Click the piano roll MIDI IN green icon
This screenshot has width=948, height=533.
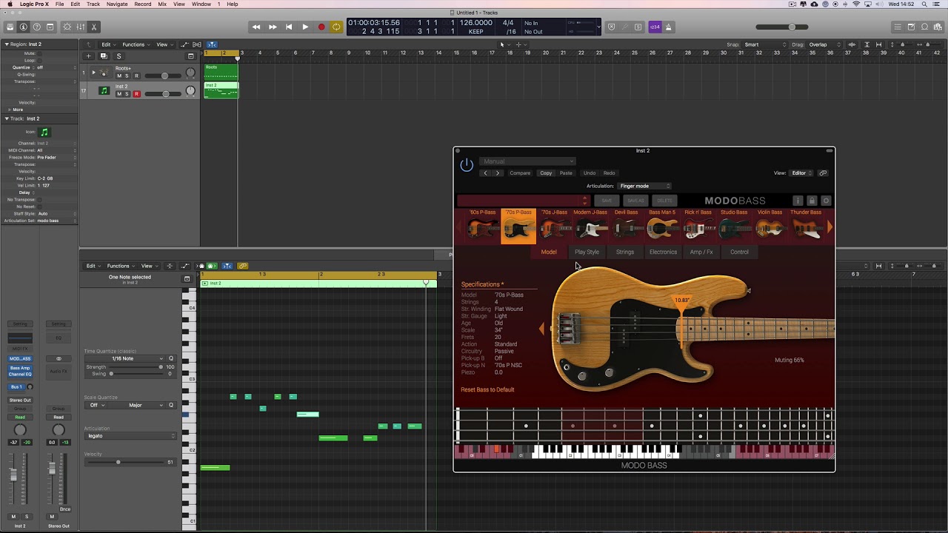[x=212, y=266]
